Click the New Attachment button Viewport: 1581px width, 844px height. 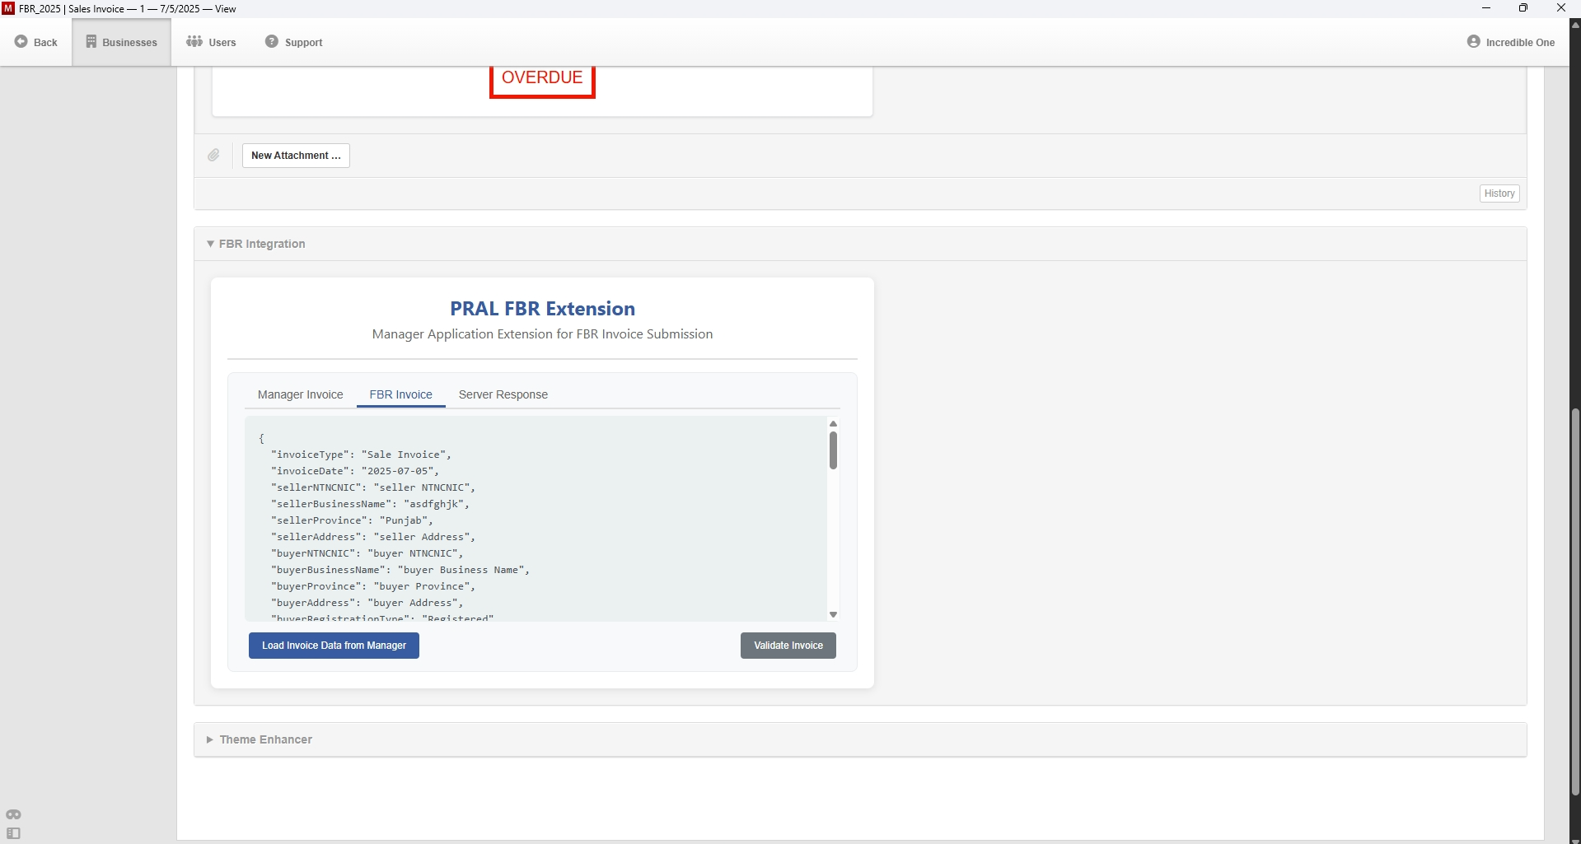coord(296,156)
